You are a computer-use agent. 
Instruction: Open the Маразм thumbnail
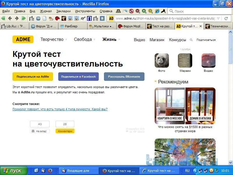click(x=185, y=61)
